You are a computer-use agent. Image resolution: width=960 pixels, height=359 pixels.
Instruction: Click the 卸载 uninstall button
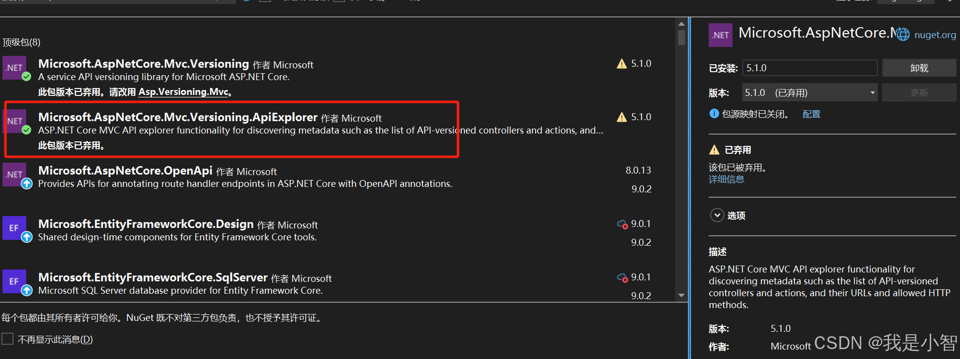pos(919,68)
